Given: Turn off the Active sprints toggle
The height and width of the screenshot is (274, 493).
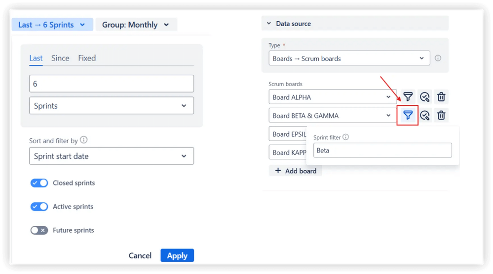Looking at the screenshot, I should [x=39, y=207].
